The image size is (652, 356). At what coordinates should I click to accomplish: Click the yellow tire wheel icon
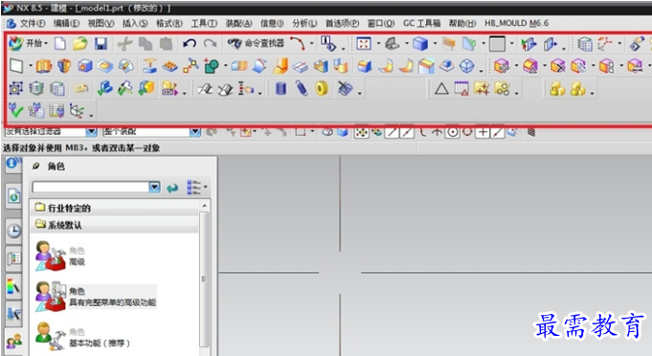322,88
